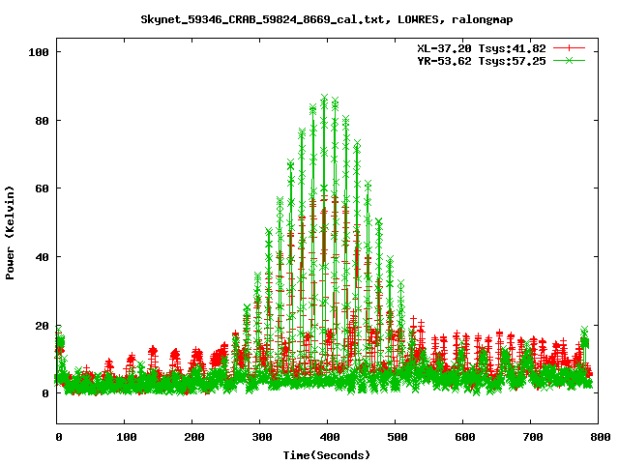The image size is (619, 464).
Task: Click x-axis tick label 200
Action: click(x=194, y=437)
